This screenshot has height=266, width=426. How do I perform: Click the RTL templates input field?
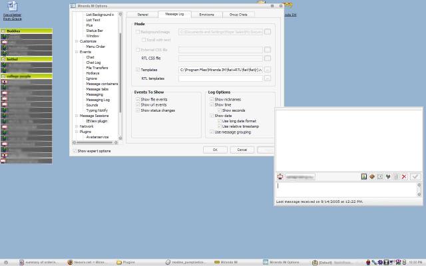pyautogui.click(x=220, y=78)
